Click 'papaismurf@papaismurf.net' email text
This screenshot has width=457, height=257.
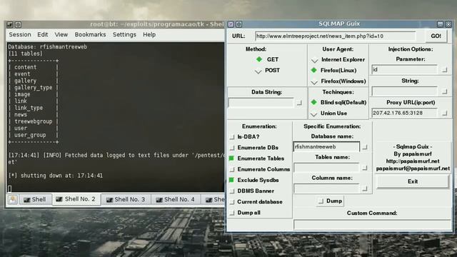pyautogui.click(x=413, y=168)
